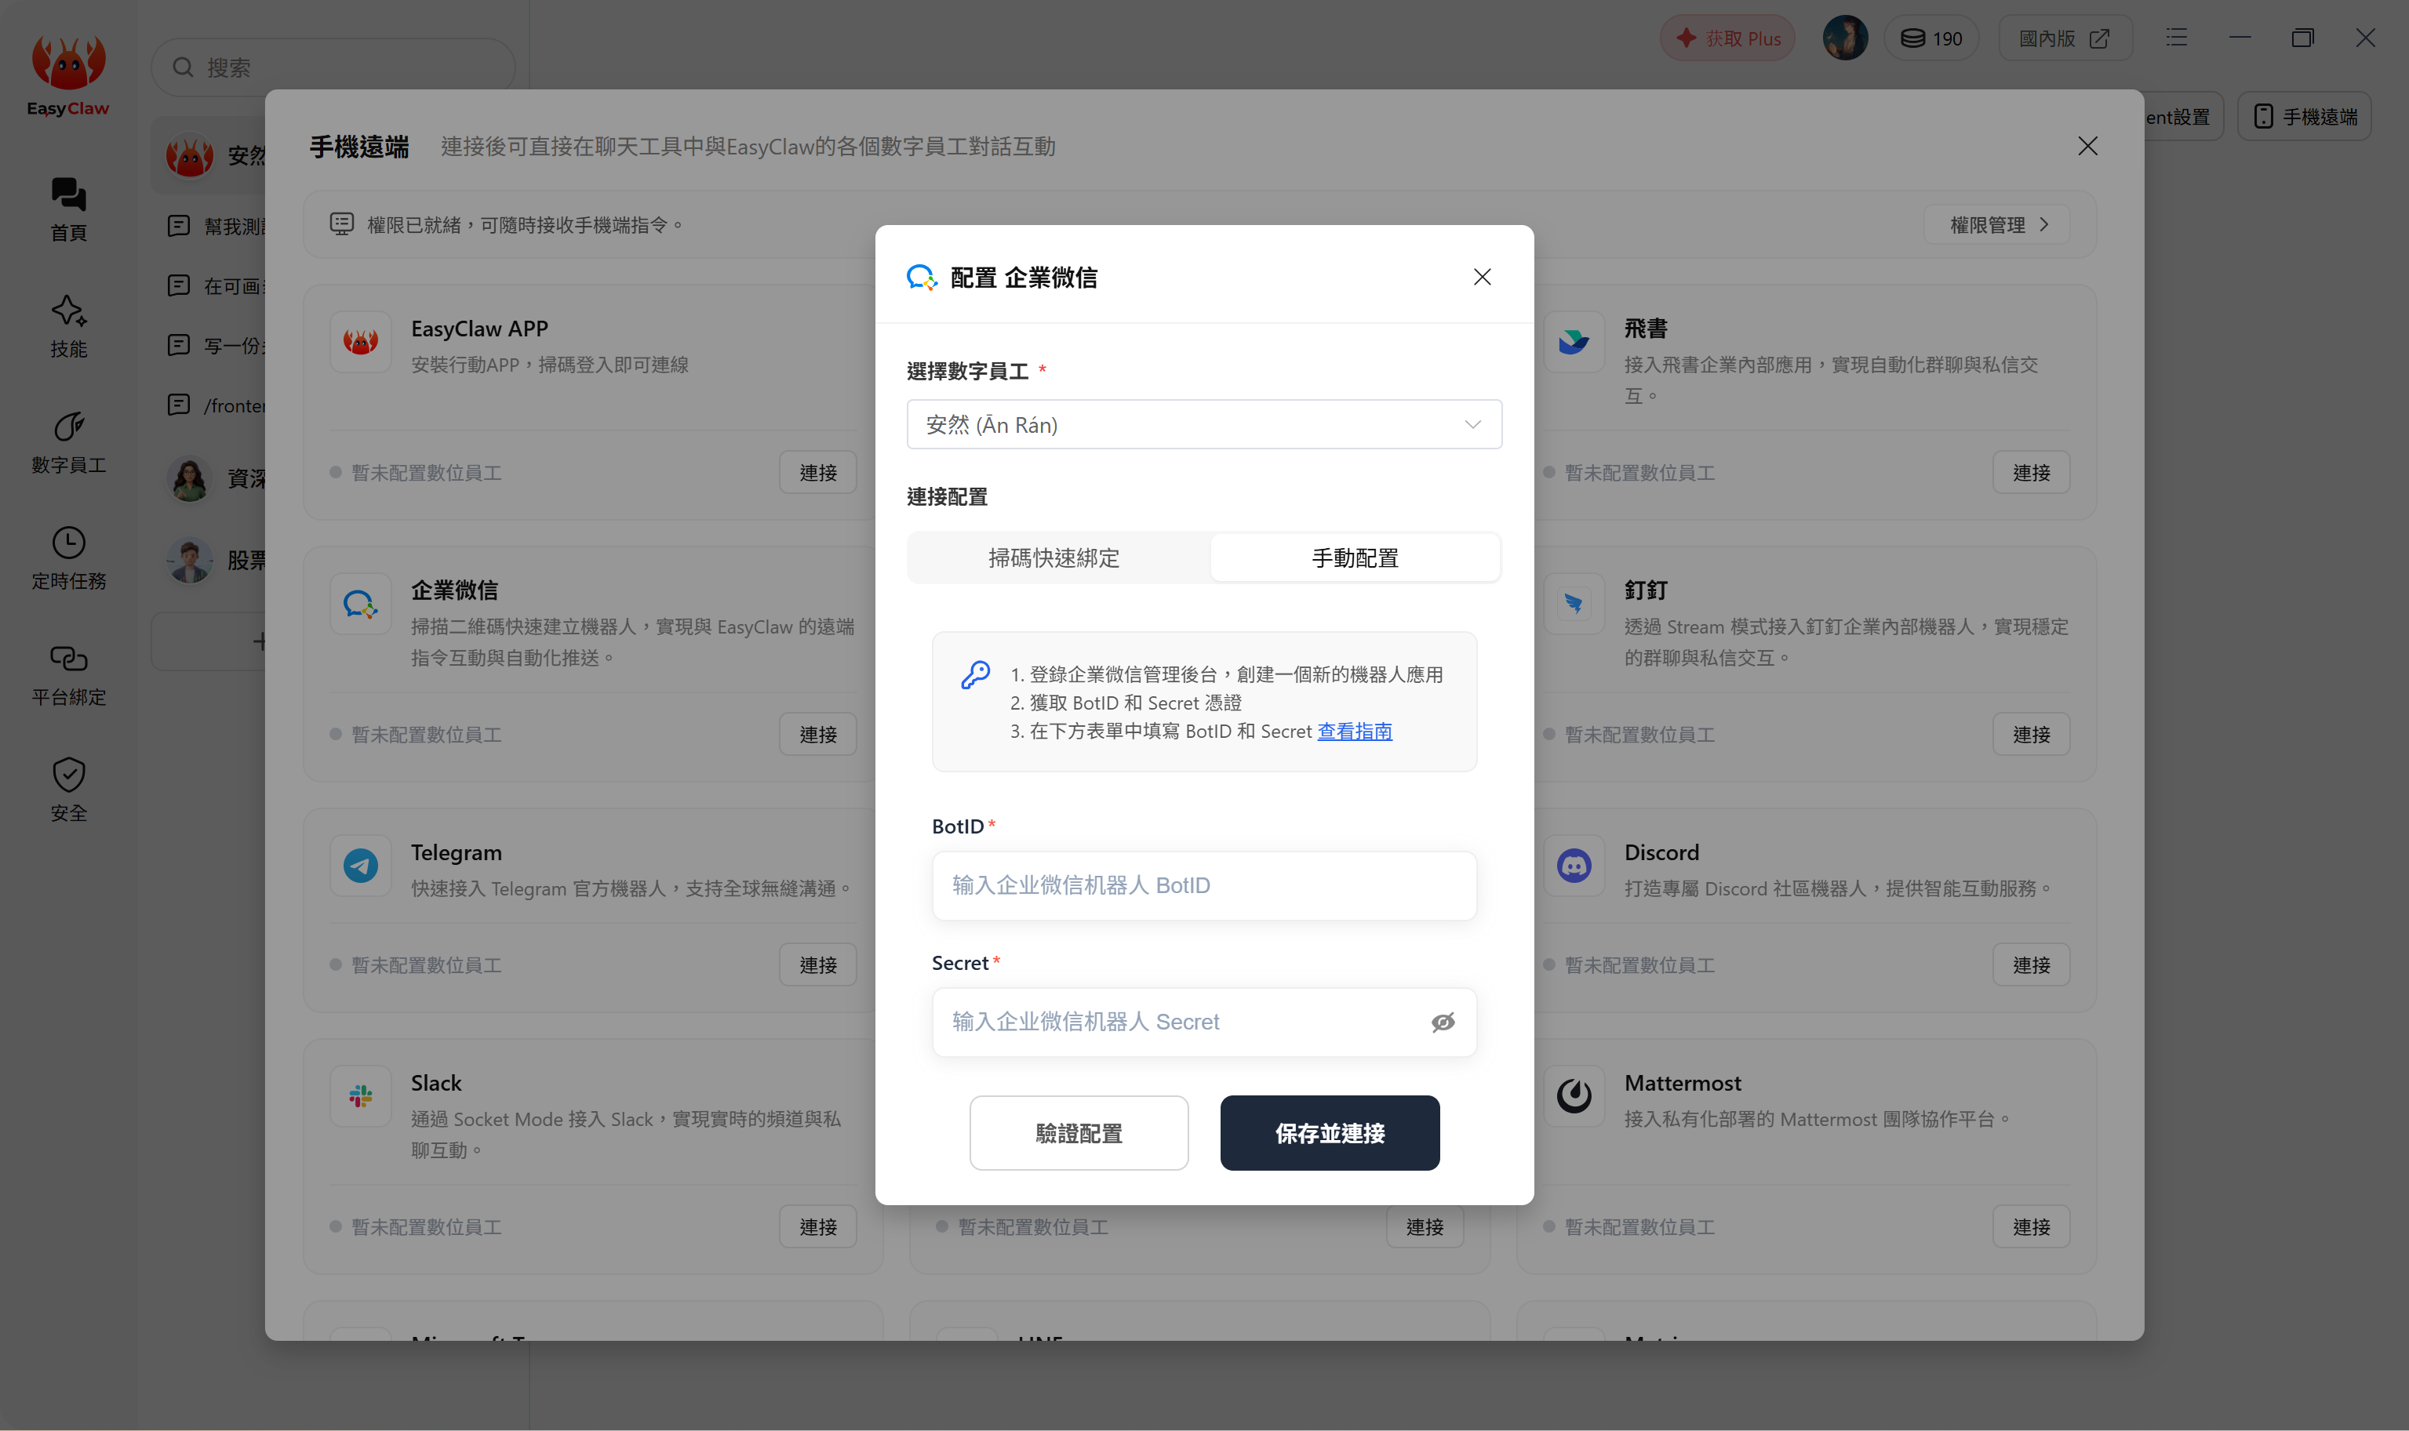Click the 安然 red mascot avatar in the list
The image size is (2409, 1431).
coord(189,155)
